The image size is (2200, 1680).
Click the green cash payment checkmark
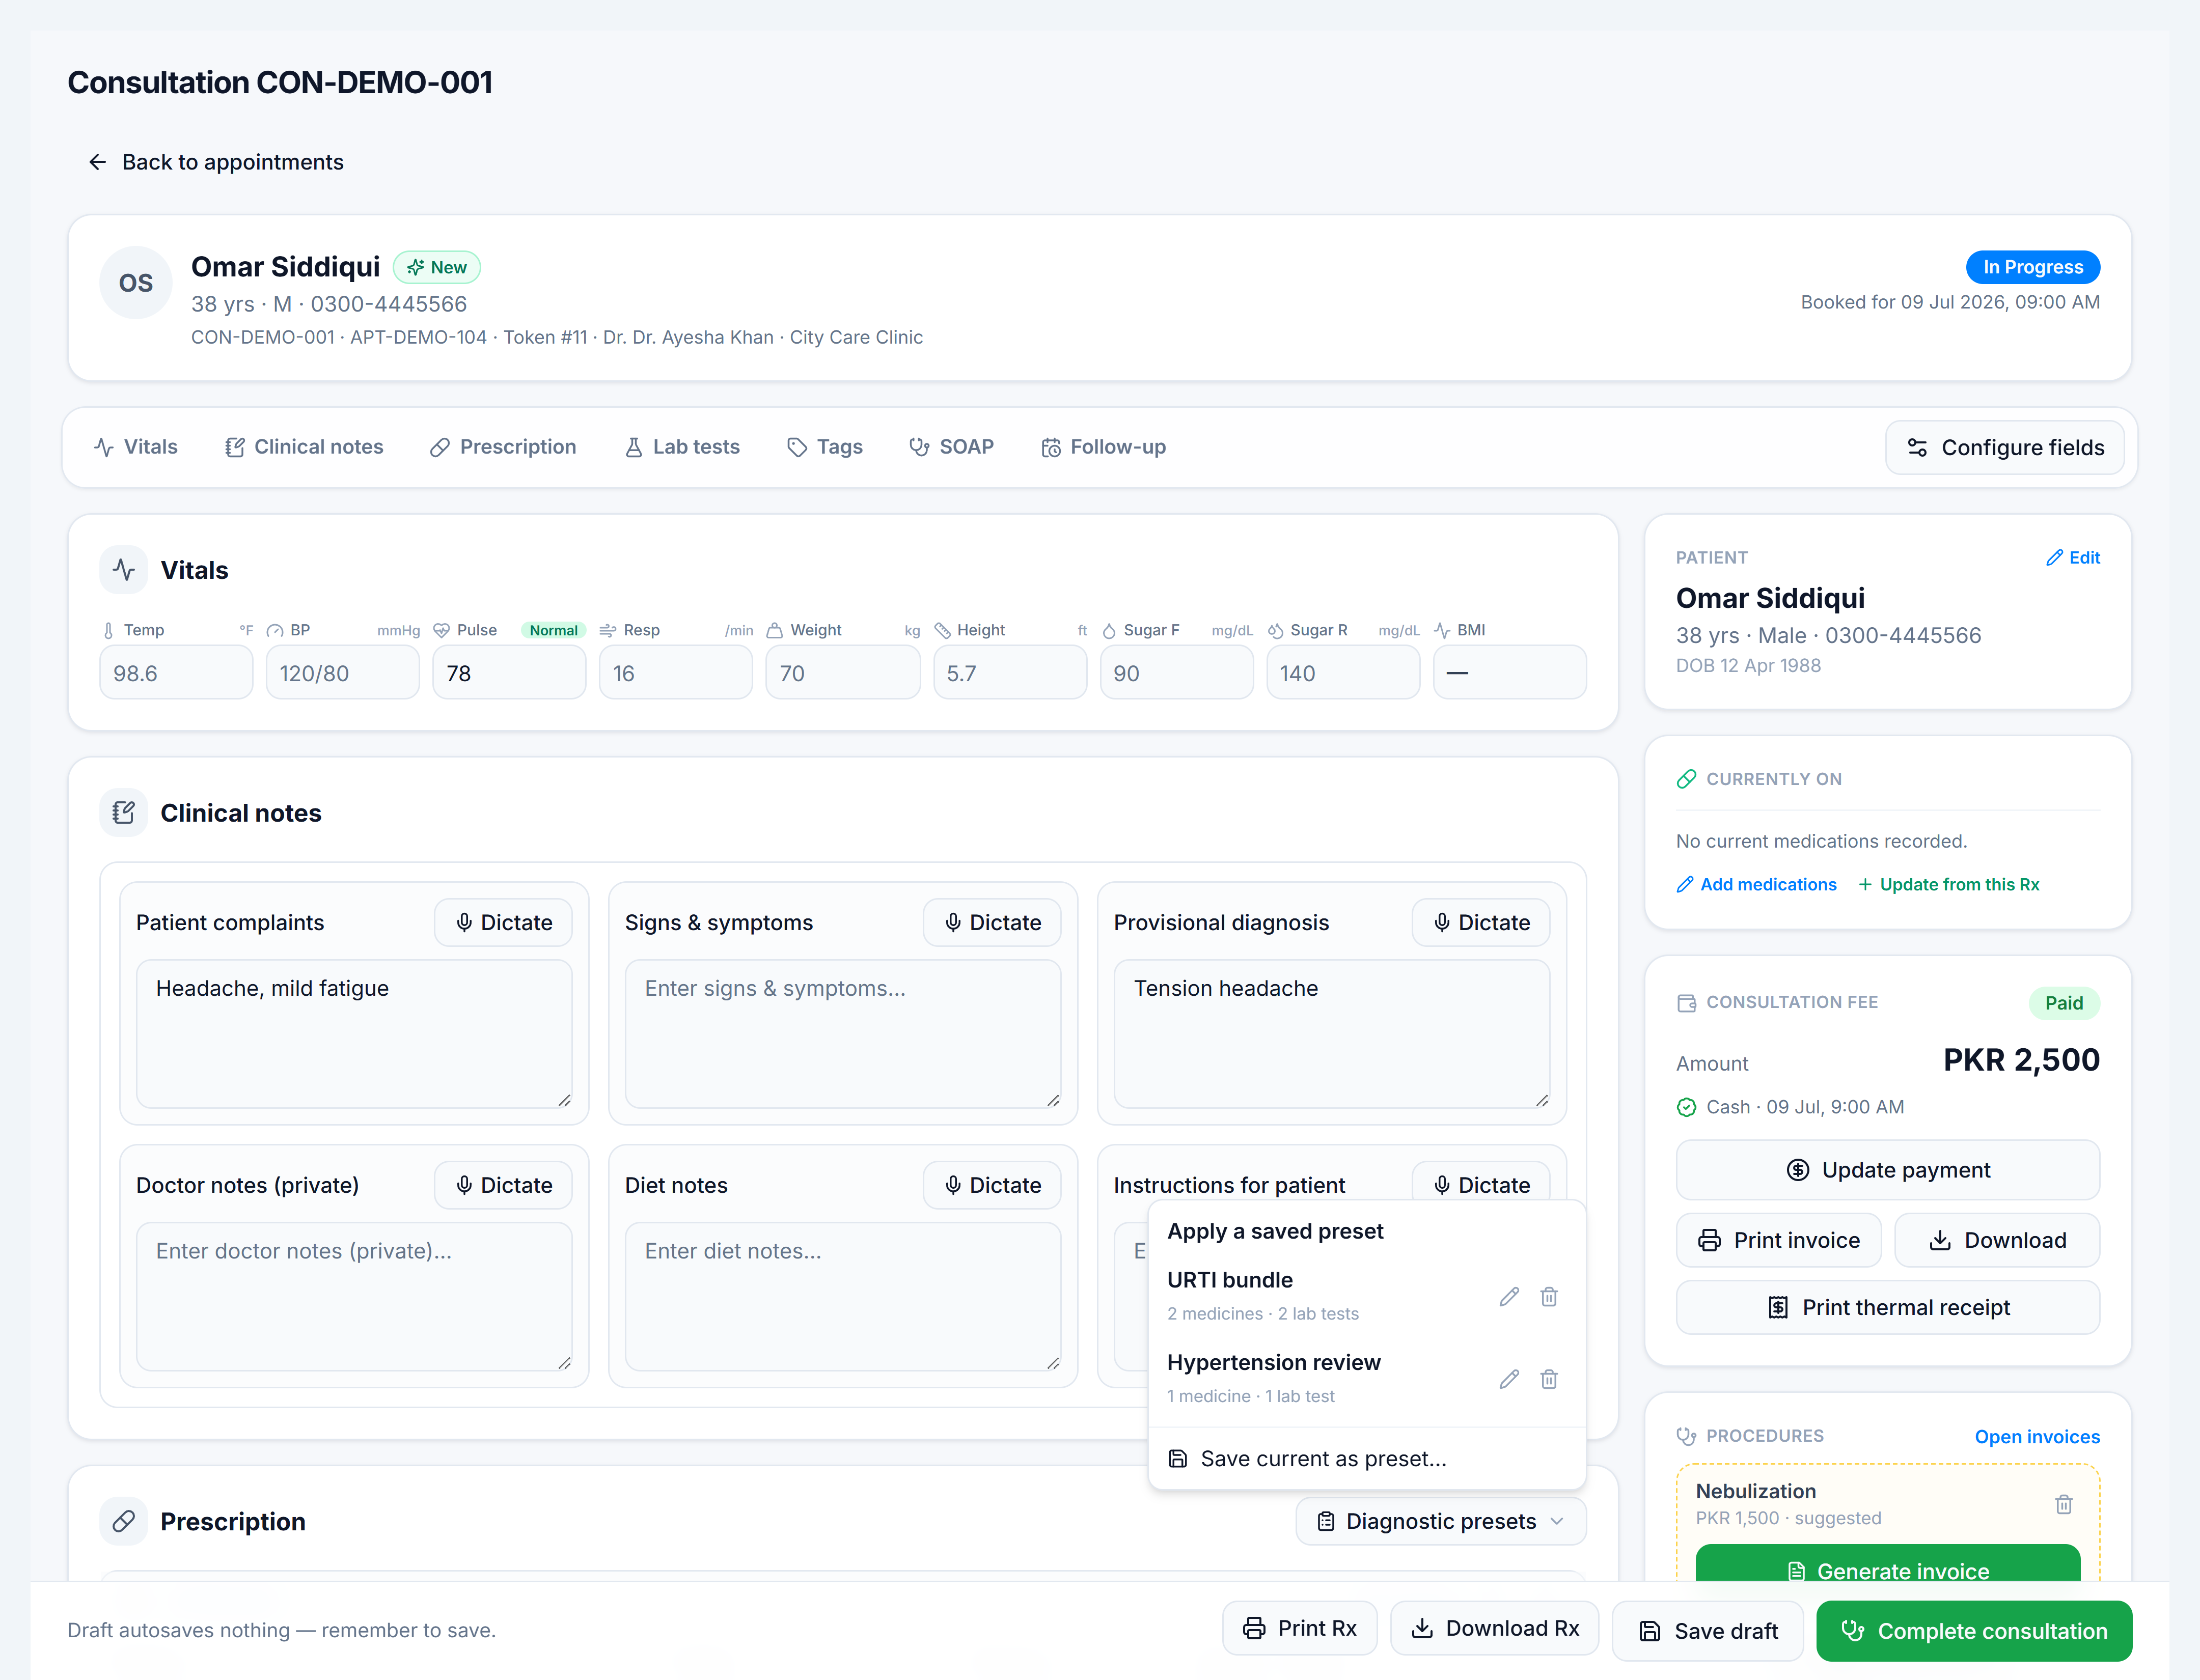[x=1686, y=1107]
